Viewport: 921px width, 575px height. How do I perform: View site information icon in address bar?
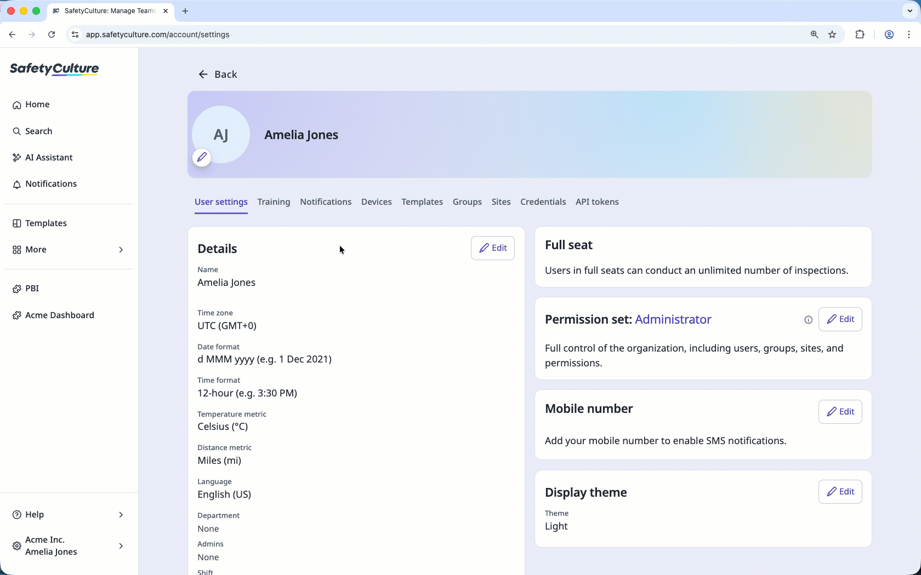tap(75, 34)
